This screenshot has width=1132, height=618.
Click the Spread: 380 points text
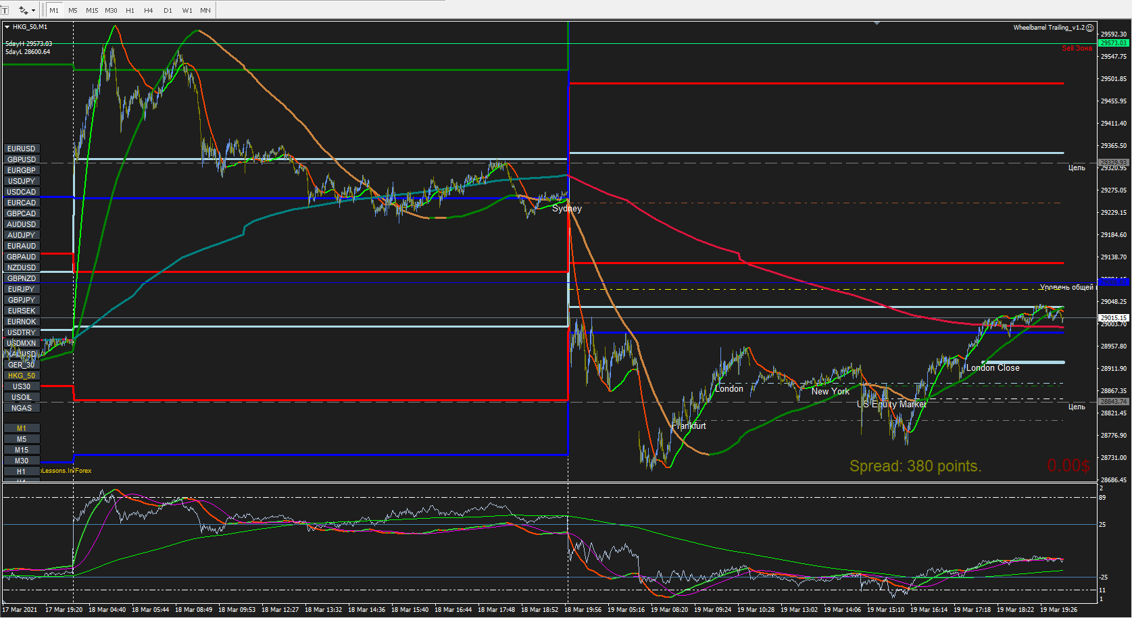pyautogui.click(x=916, y=466)
